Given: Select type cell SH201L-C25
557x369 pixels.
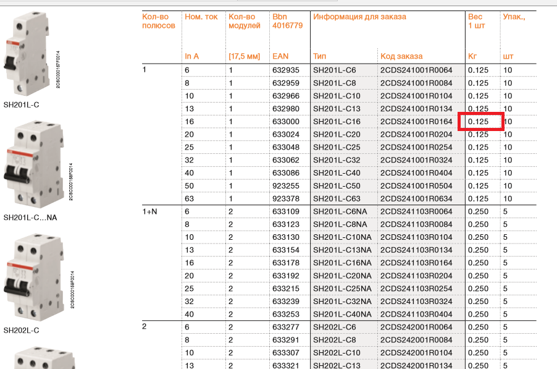Looking at the screenshot, I should (x=337, y=147).
